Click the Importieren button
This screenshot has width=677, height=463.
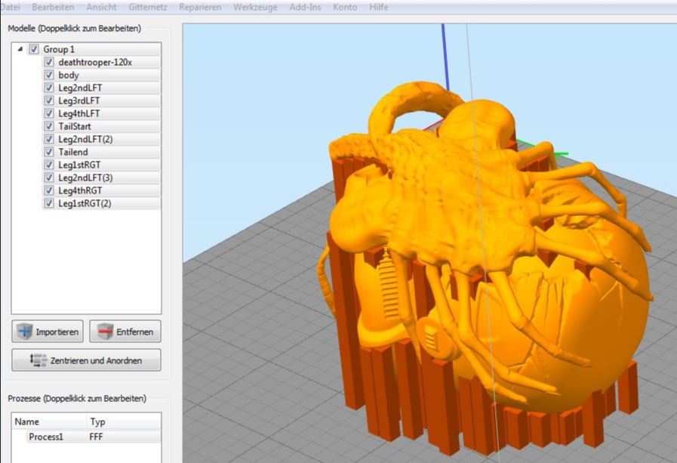click(x=48, y=332)
